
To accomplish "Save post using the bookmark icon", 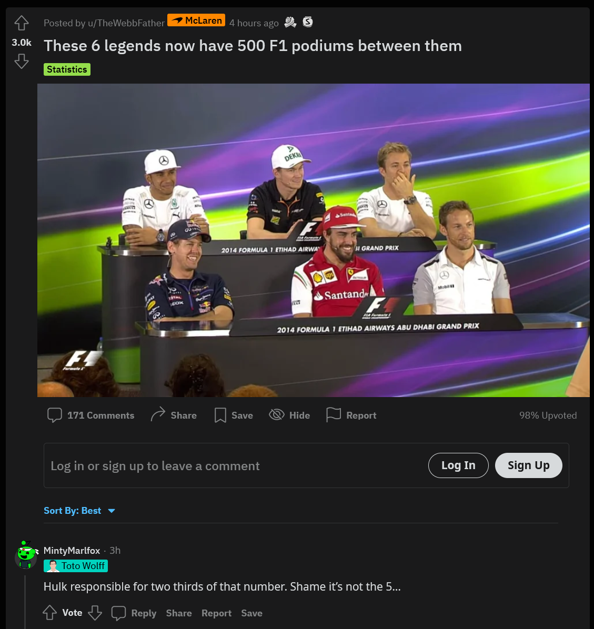I will click(220, 415).
